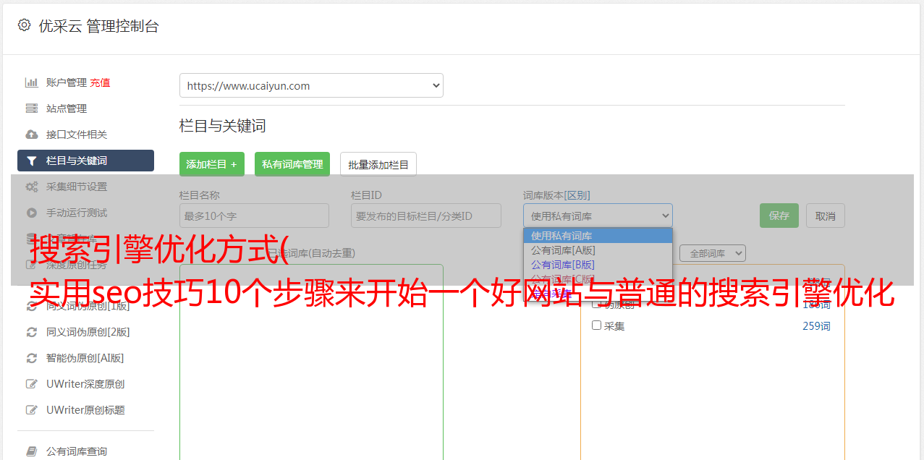This screenshot has width=924, height=460.
Task: Tick the 采集 checkbox
Action: pyautogui.click(x=597, y=325)
